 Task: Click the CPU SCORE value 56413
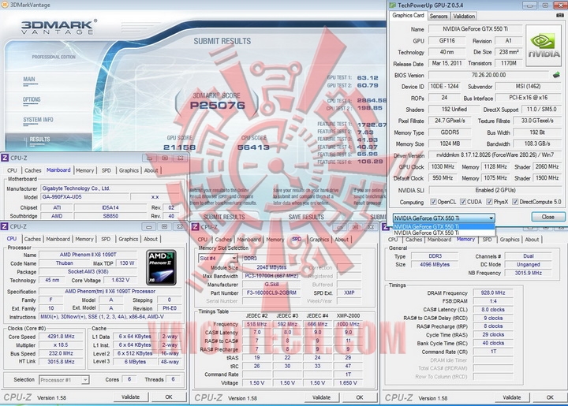click(x=253, y=147)
